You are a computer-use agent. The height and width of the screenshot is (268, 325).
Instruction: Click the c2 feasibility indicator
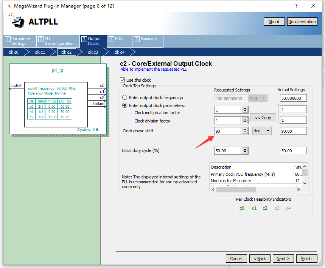[x=265, y=208]
